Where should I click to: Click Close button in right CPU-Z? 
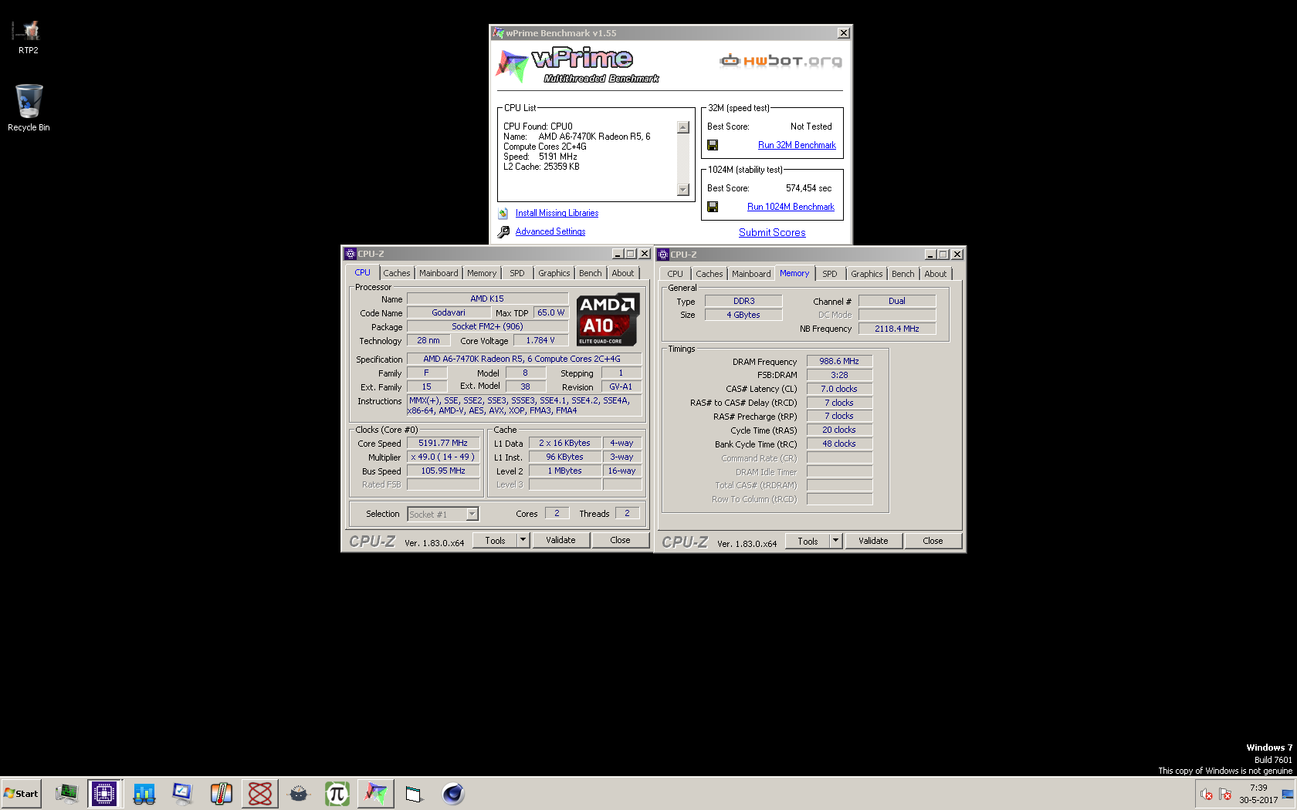tap(933, 541)
